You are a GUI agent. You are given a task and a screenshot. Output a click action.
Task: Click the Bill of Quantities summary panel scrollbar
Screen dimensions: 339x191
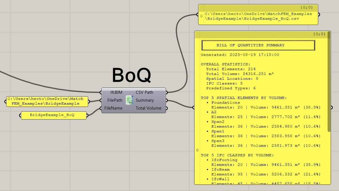(329, 83)
